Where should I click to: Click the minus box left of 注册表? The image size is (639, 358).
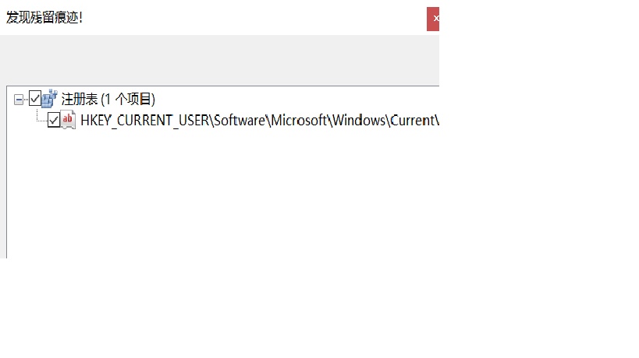20,100
